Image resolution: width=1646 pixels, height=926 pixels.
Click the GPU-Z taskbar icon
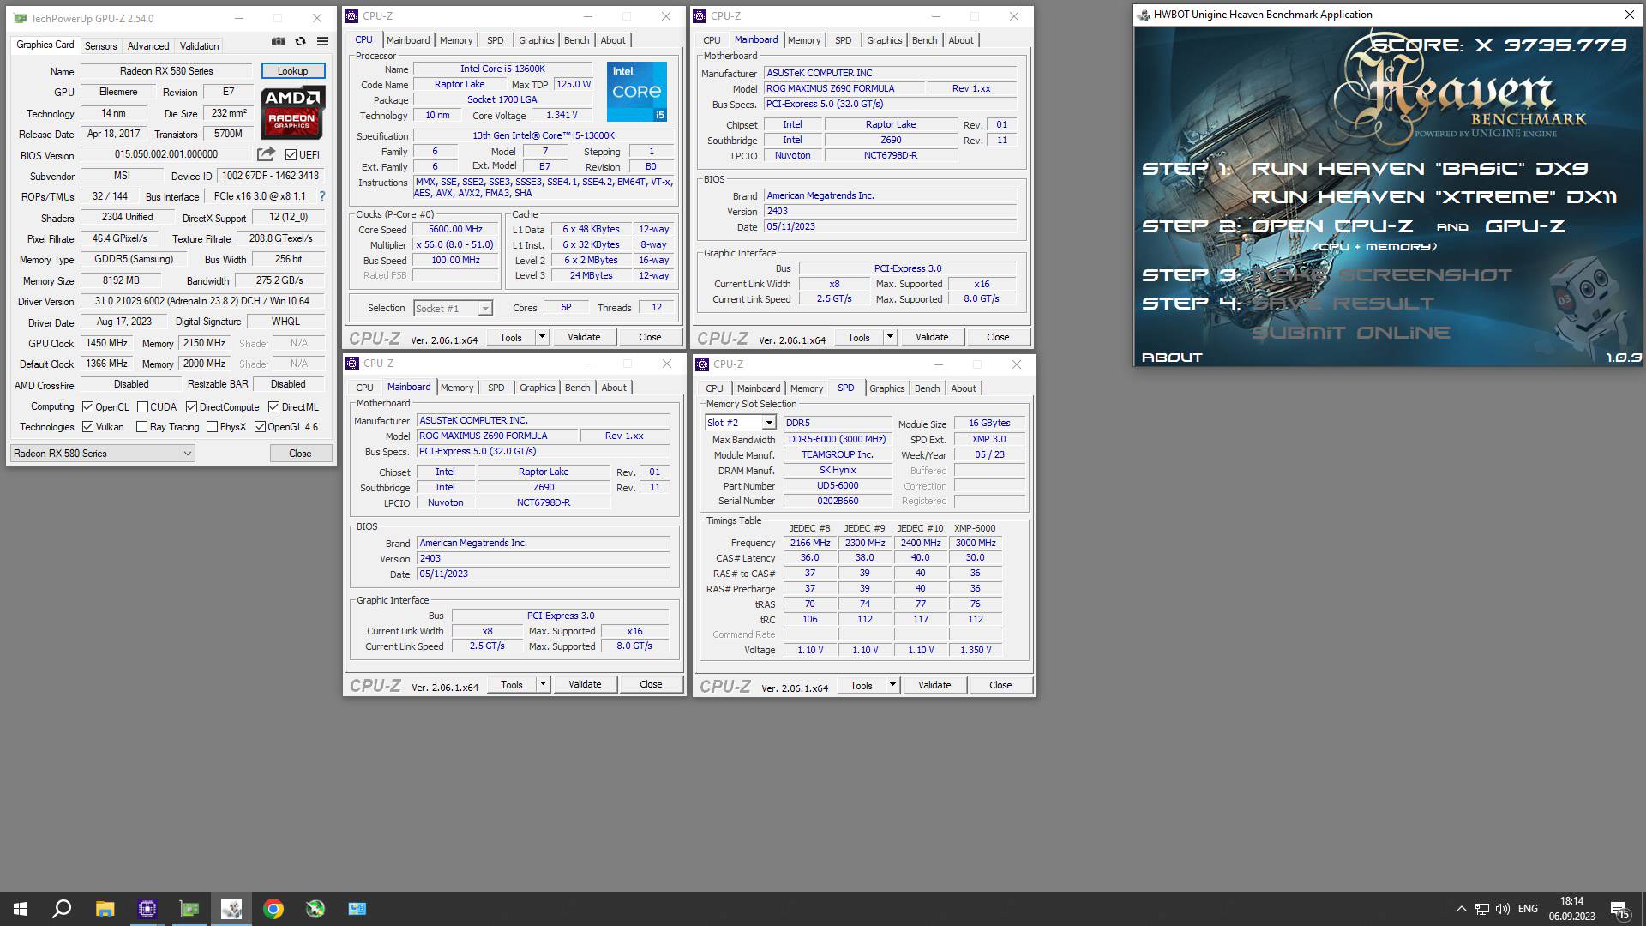tap(189, 909)
